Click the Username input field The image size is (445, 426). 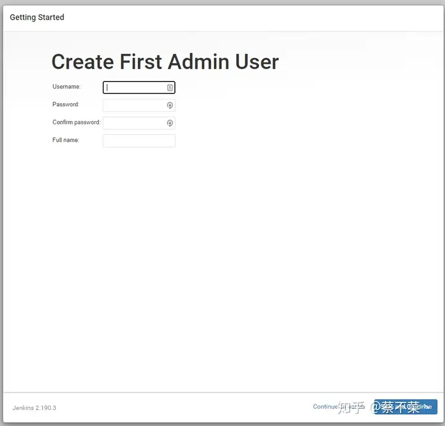point(139,87)
